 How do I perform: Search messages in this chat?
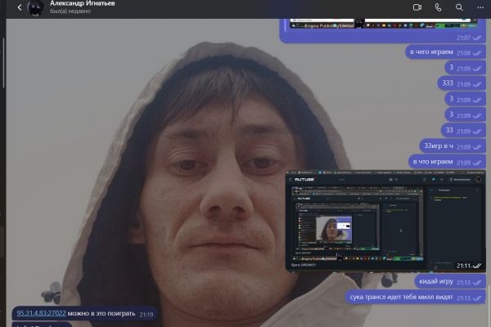click(459, 7)
